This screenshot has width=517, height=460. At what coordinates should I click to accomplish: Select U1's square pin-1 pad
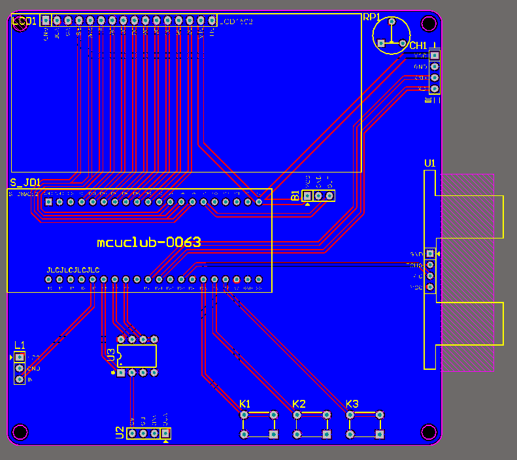pos(430,254)
